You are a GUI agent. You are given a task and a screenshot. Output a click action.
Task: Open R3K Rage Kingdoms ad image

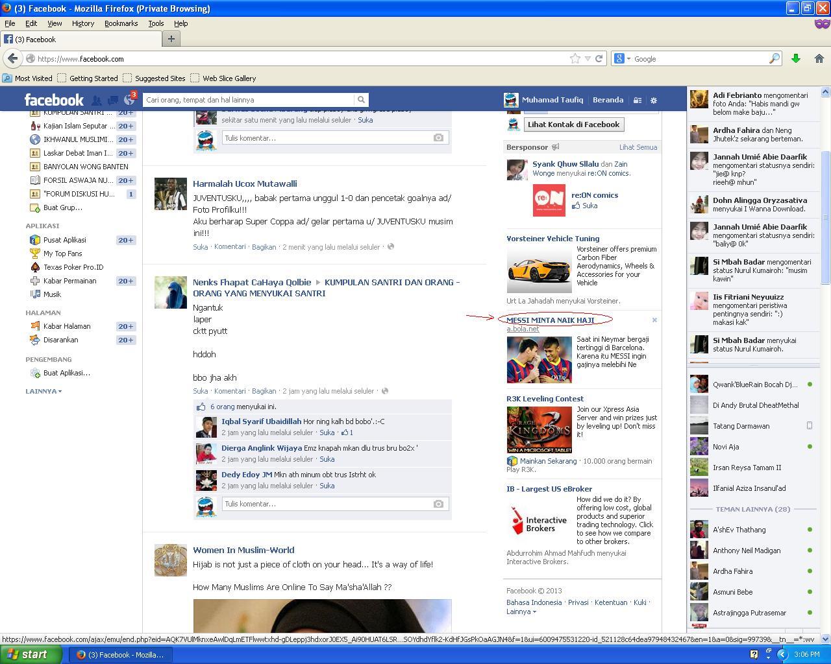pyautogui.click(x=539, y=429)
